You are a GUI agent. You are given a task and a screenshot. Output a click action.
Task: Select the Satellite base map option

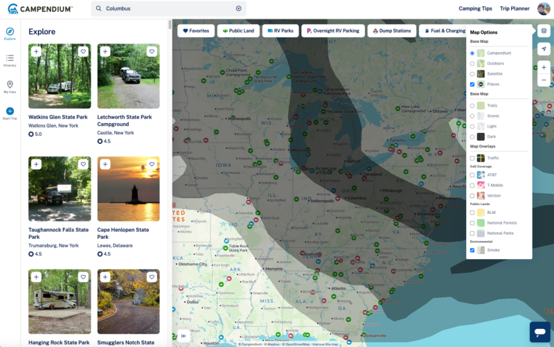point(472,74)
